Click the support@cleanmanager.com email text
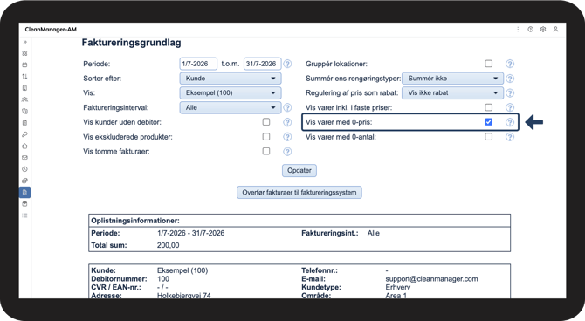The image size is (585, 321). [431, 279]
